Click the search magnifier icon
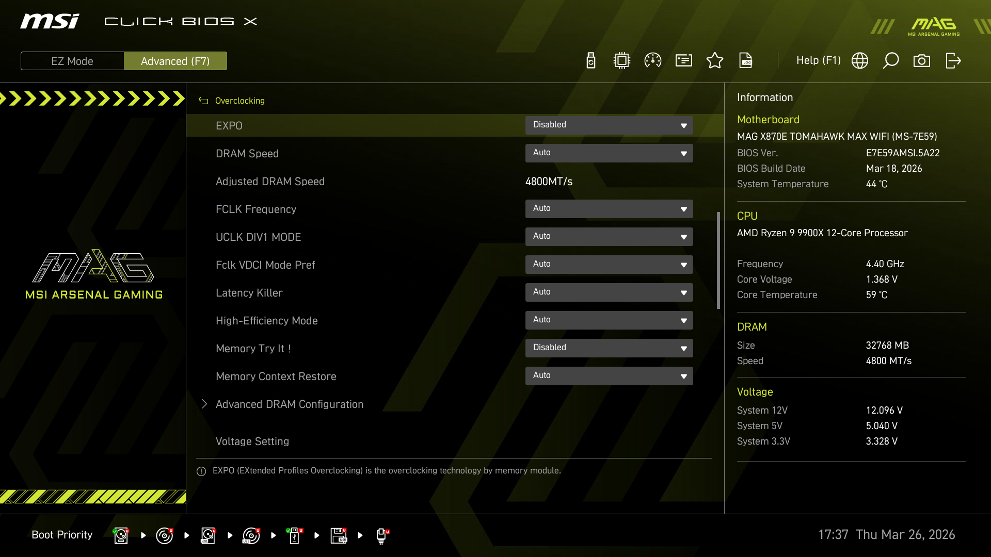The width and height of the screenshot is (991, 557). pos(891,60)
